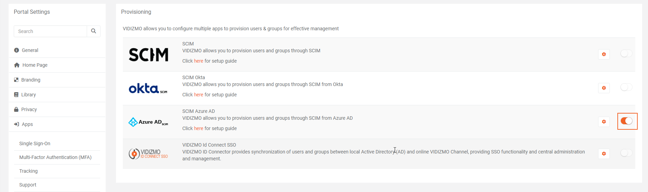Open VIDIZMO Id Connect SSO settings gear
This screenshot has width=648, height=192.
(604, 154)
